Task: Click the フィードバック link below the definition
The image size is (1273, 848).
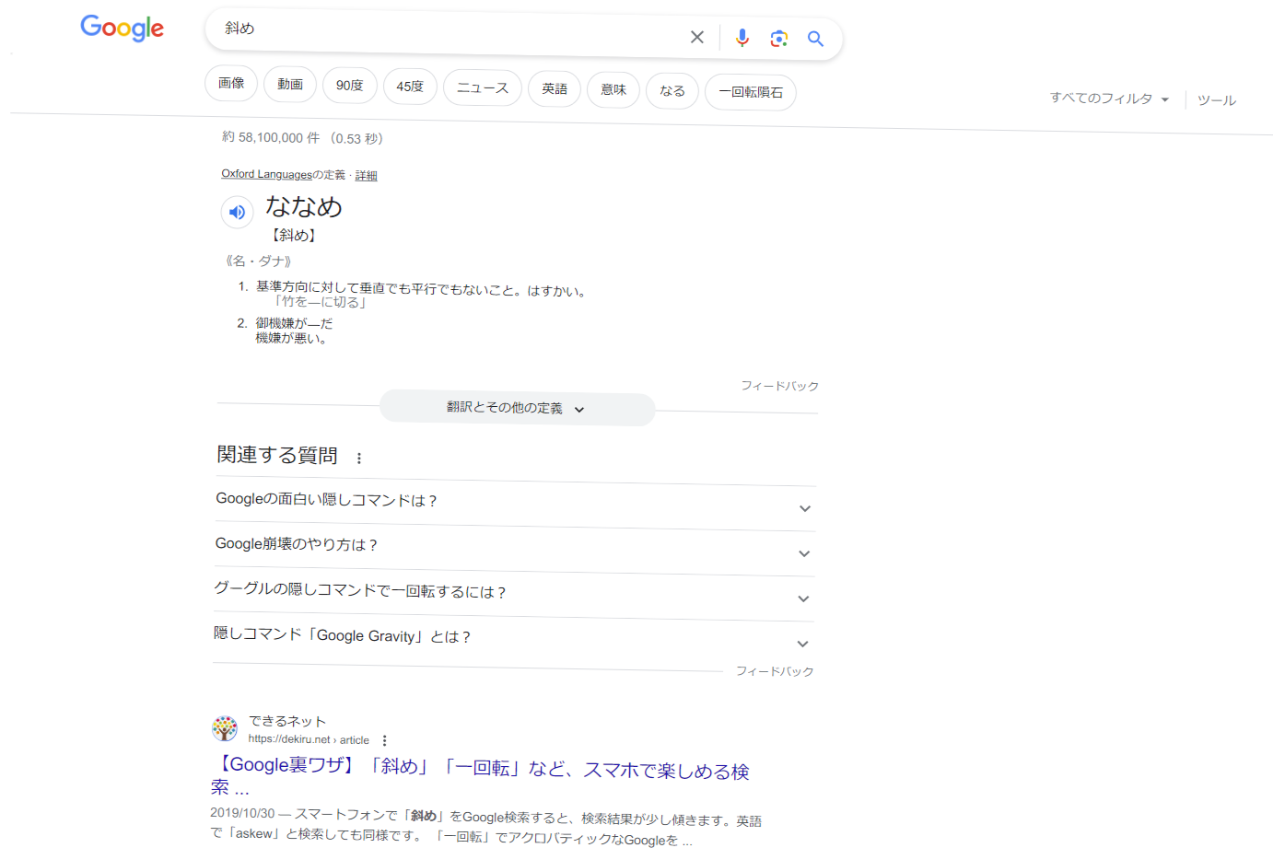Action: coord(780,386)
